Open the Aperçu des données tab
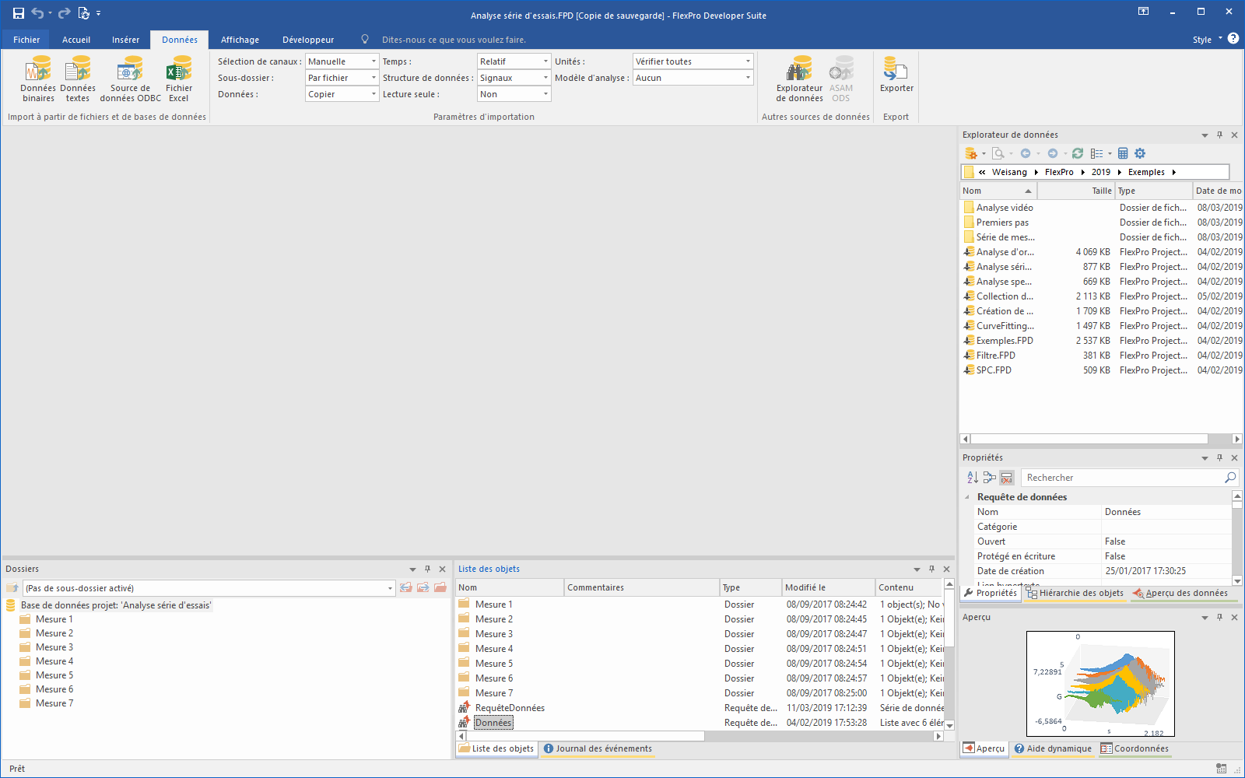The height and width of the screenshot is (778, 1245). coord(1180,593)
